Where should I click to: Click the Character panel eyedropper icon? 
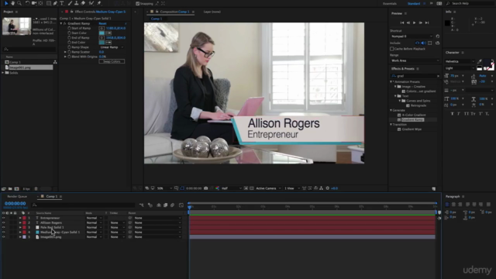[480, 61]
